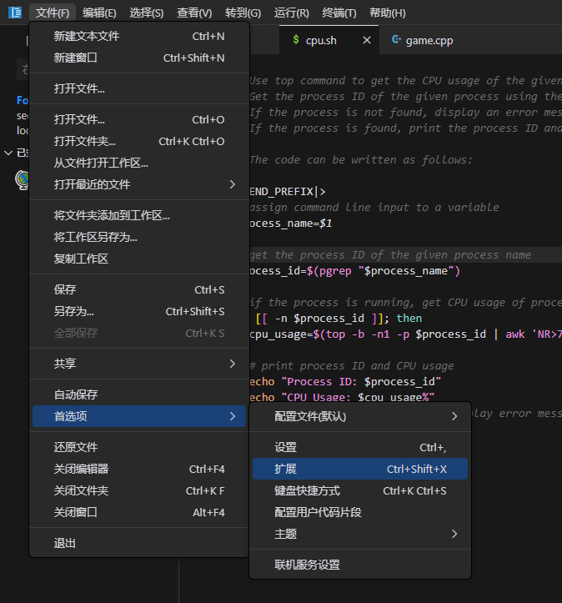Choose 打开文件夹... menu item

point(139,141)
